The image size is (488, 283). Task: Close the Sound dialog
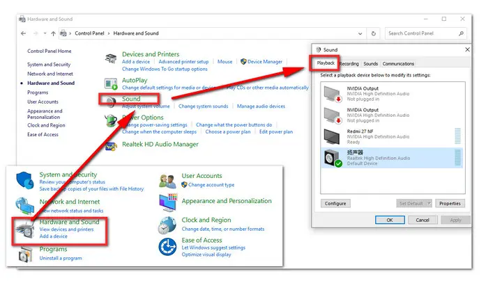[467, 49]
